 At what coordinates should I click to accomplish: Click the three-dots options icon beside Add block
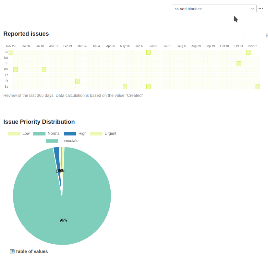261,8
